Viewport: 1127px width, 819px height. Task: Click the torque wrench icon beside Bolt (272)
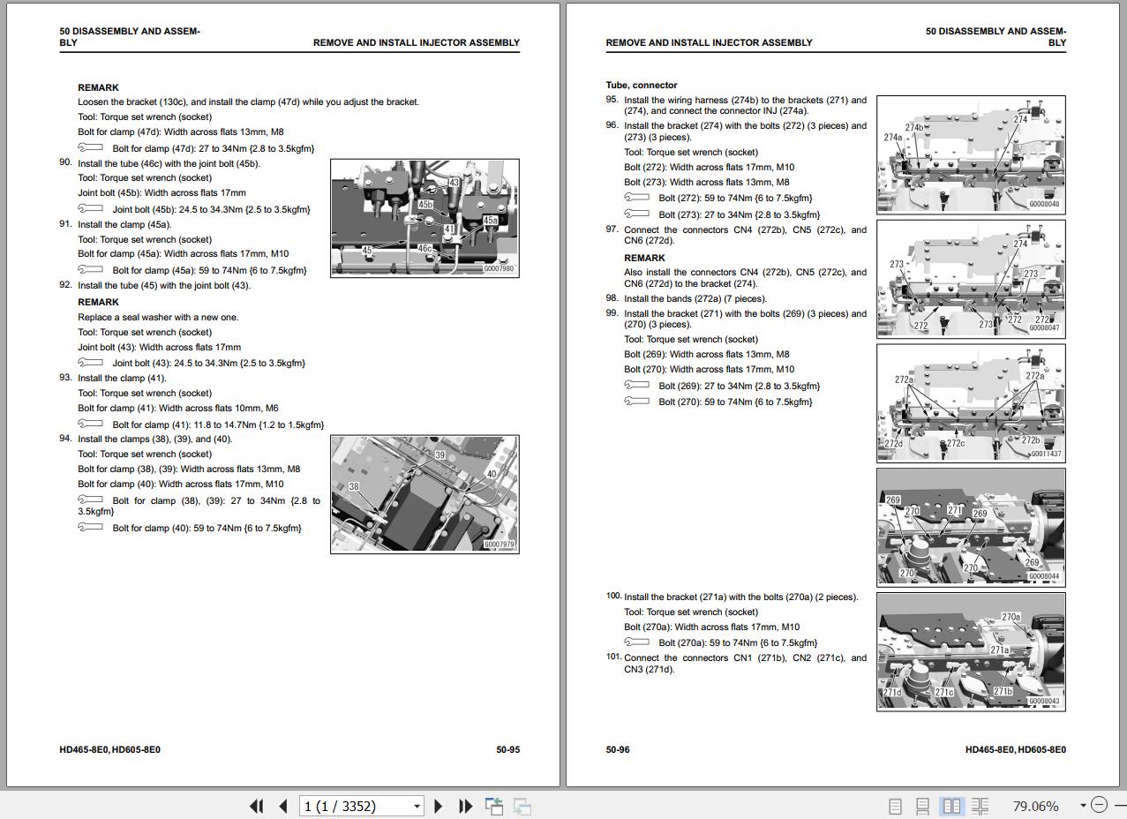637,198
